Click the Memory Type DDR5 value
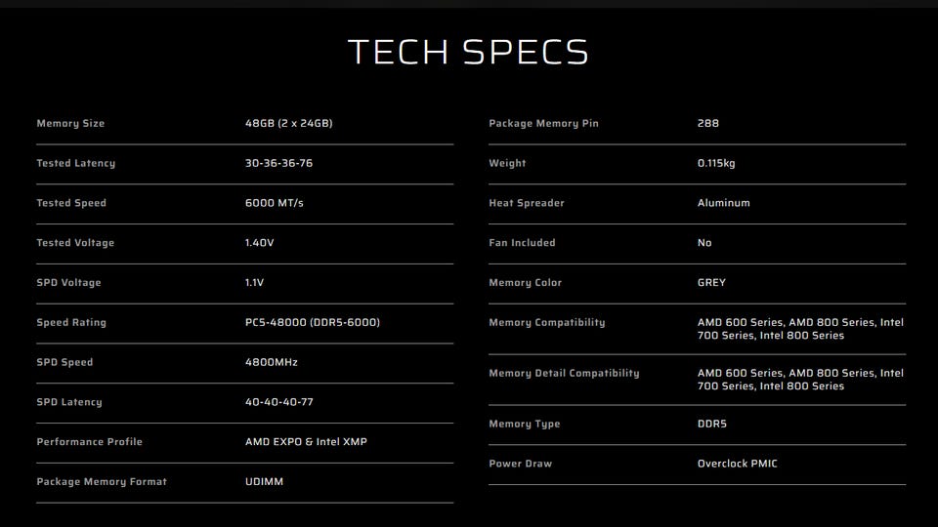The image size is (938, 527). click(712, 424)
